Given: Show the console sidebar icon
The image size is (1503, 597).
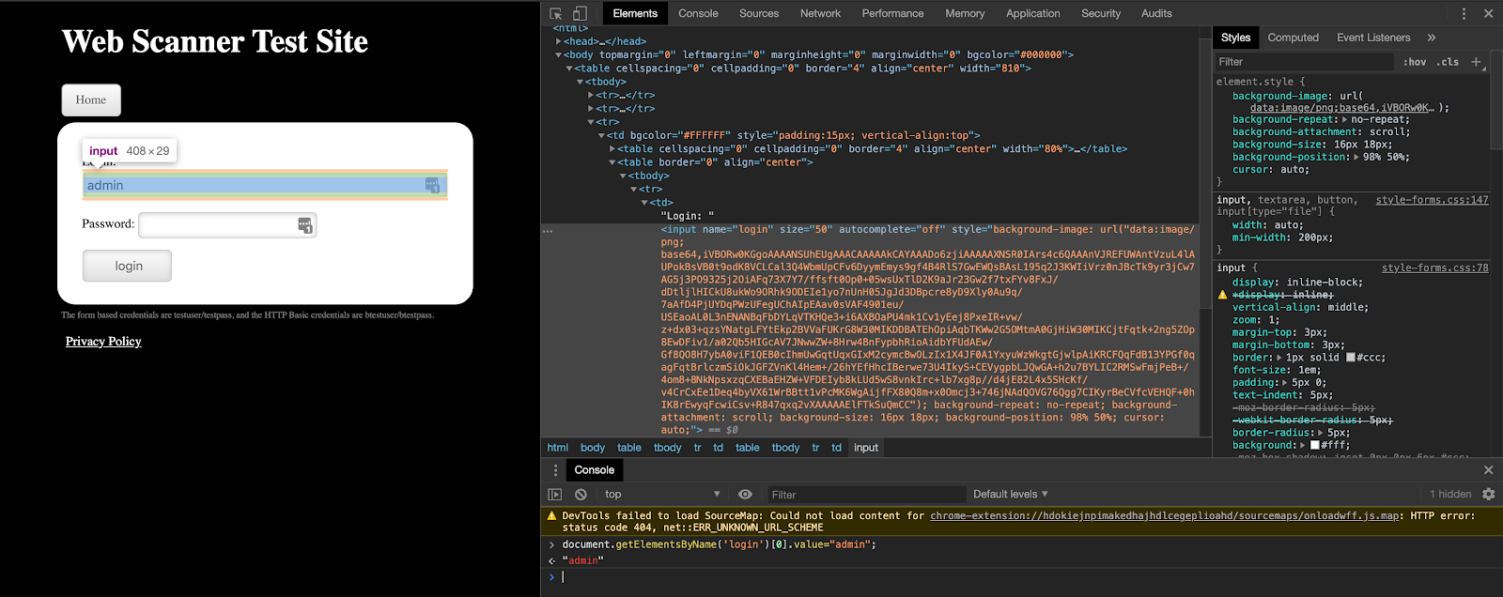Looking at the screenshot, I should coord(555,495).
